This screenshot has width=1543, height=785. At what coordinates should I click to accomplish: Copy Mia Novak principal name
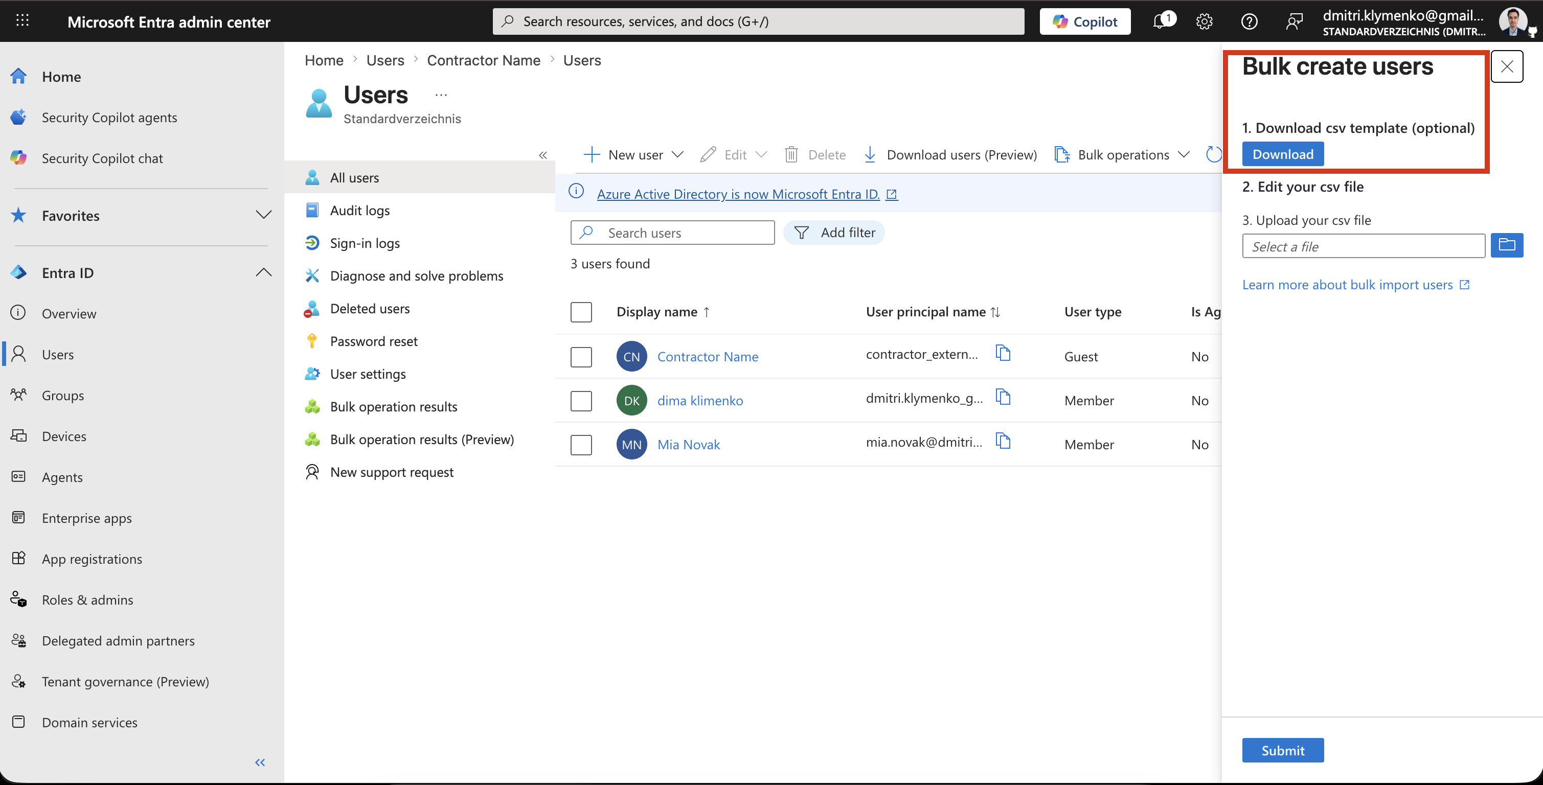[x=1003, y=441]
